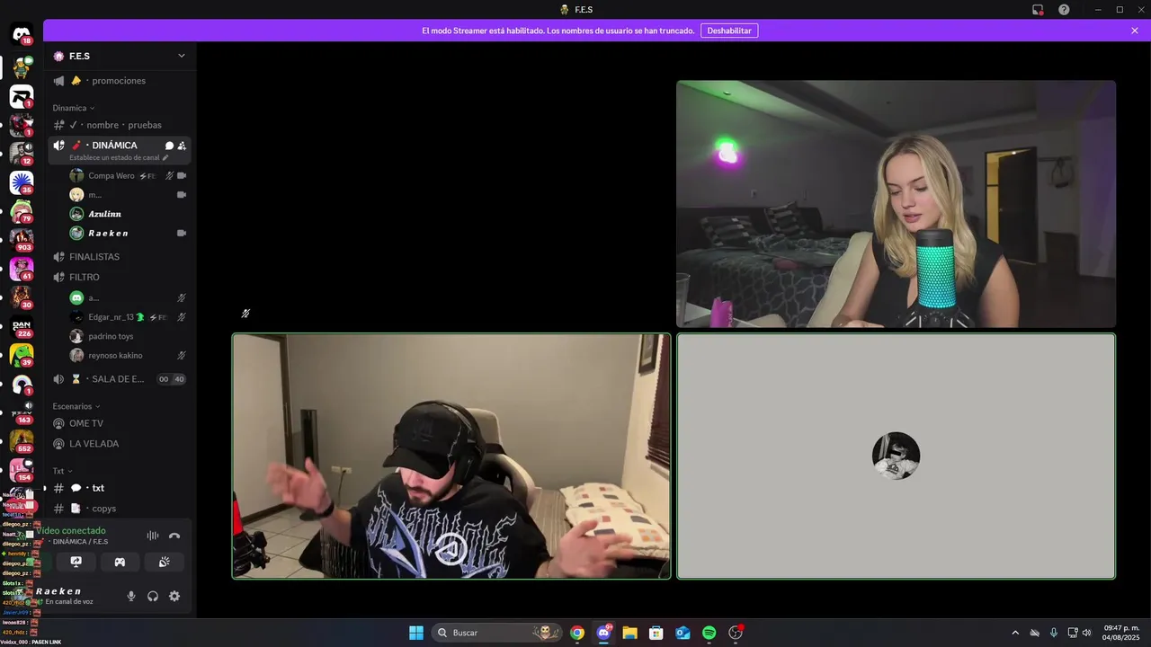Disconnect from voice call
The height and width of the screenshot is (647, 1151).
coord(174,536)
